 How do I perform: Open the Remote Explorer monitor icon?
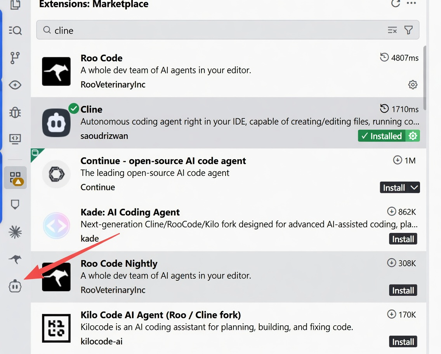click(x=15, y=139)
